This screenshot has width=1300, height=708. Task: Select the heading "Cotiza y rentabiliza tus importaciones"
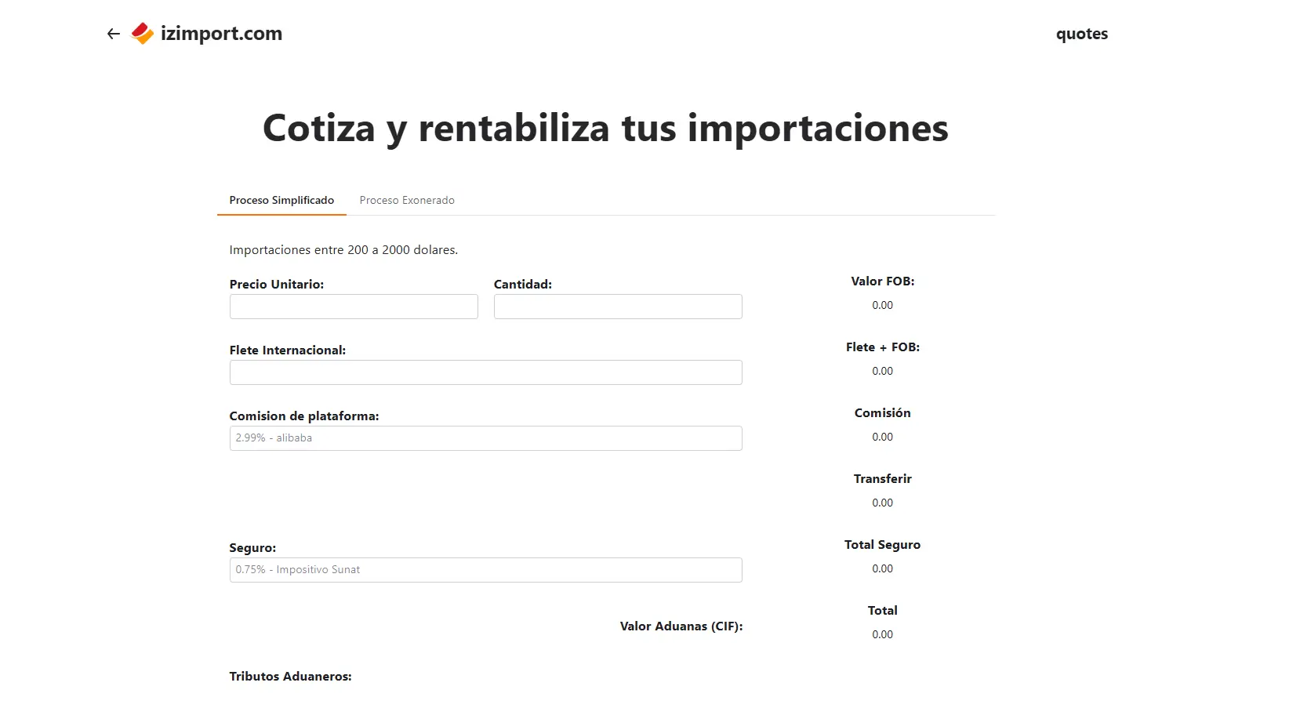click(x=605, y=129)
